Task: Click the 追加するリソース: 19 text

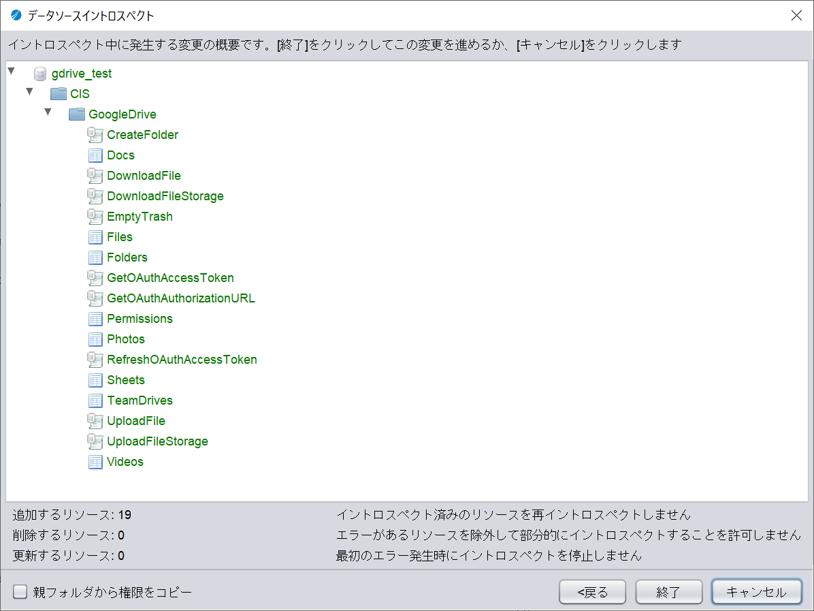Action: (x=72, y=515)
